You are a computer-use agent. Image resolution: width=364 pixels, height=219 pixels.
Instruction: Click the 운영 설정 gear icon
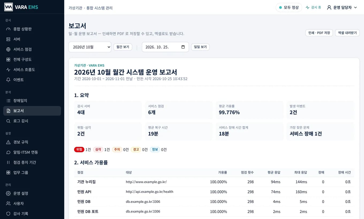[x=8, y=193]
